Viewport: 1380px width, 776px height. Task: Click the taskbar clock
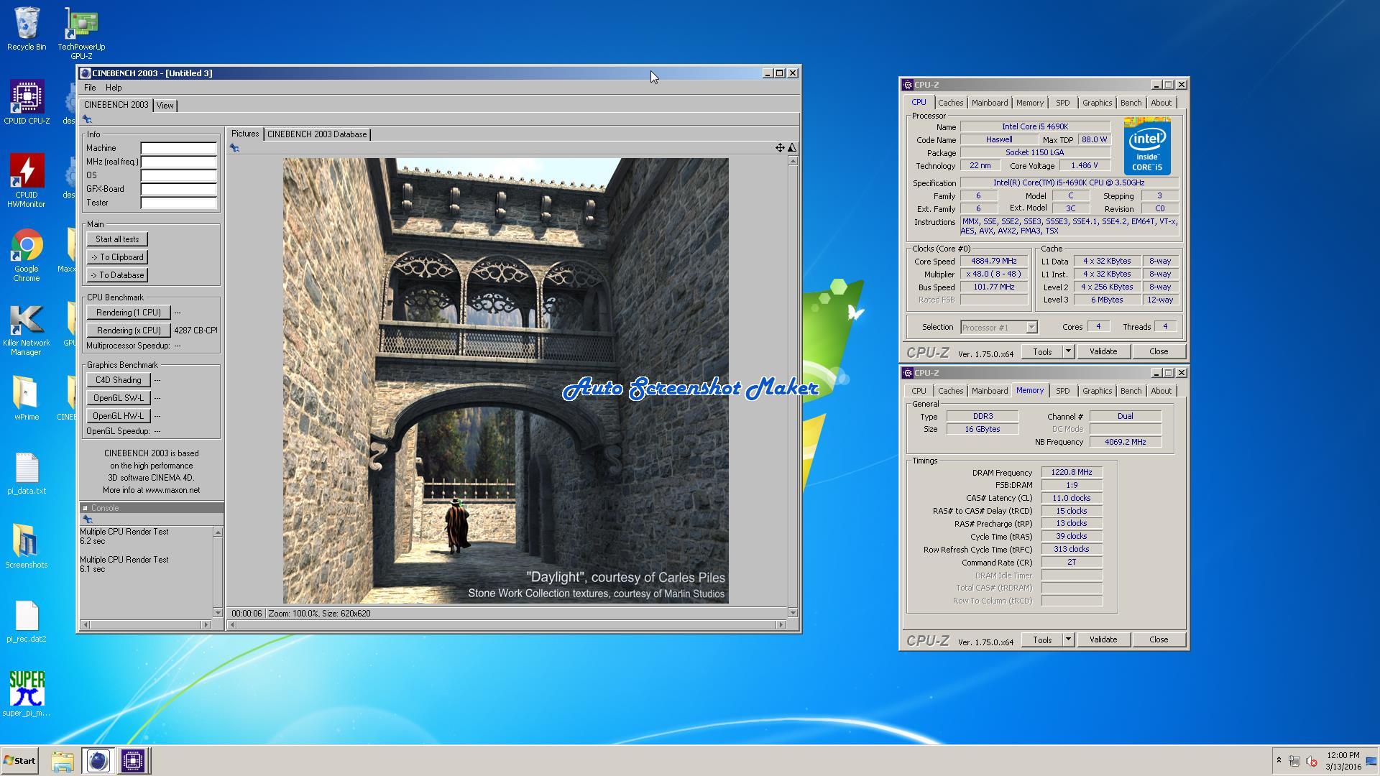pyautogui.click(x=1343, y=761)
